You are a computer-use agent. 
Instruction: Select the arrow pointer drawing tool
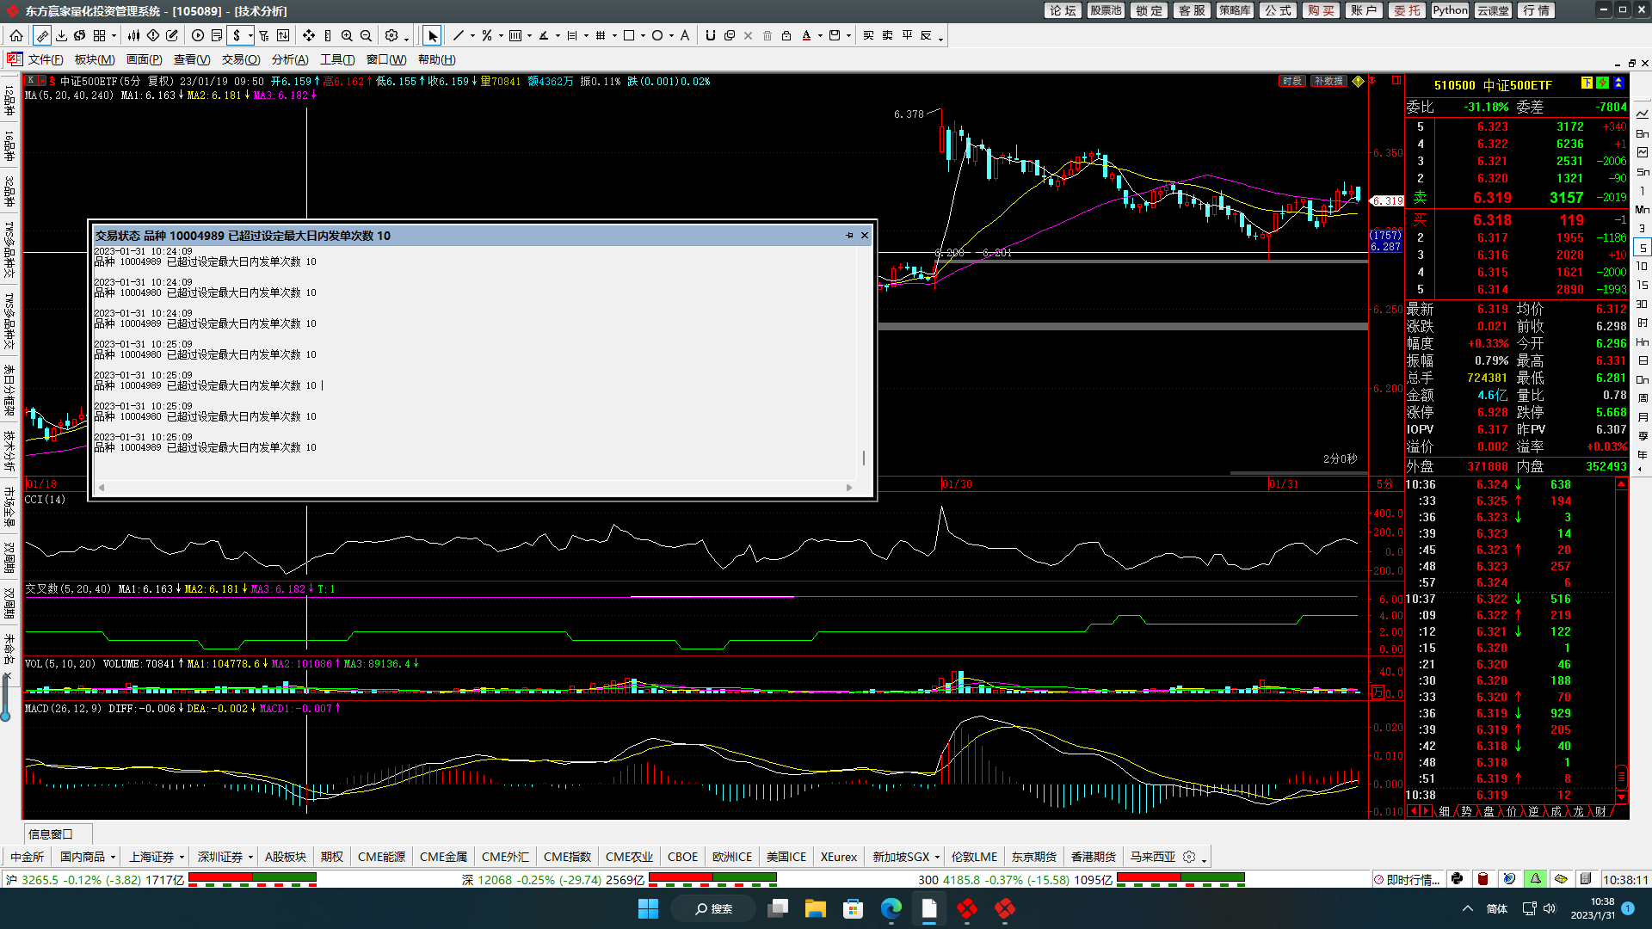coord(432,35)
